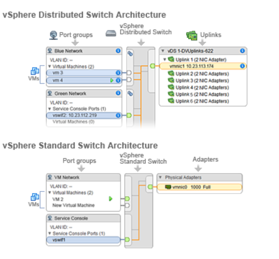Screen dimensions: 279x259
Task: Collapse Virtual Machines (2) under VM Network
Action: click(50, 192)
